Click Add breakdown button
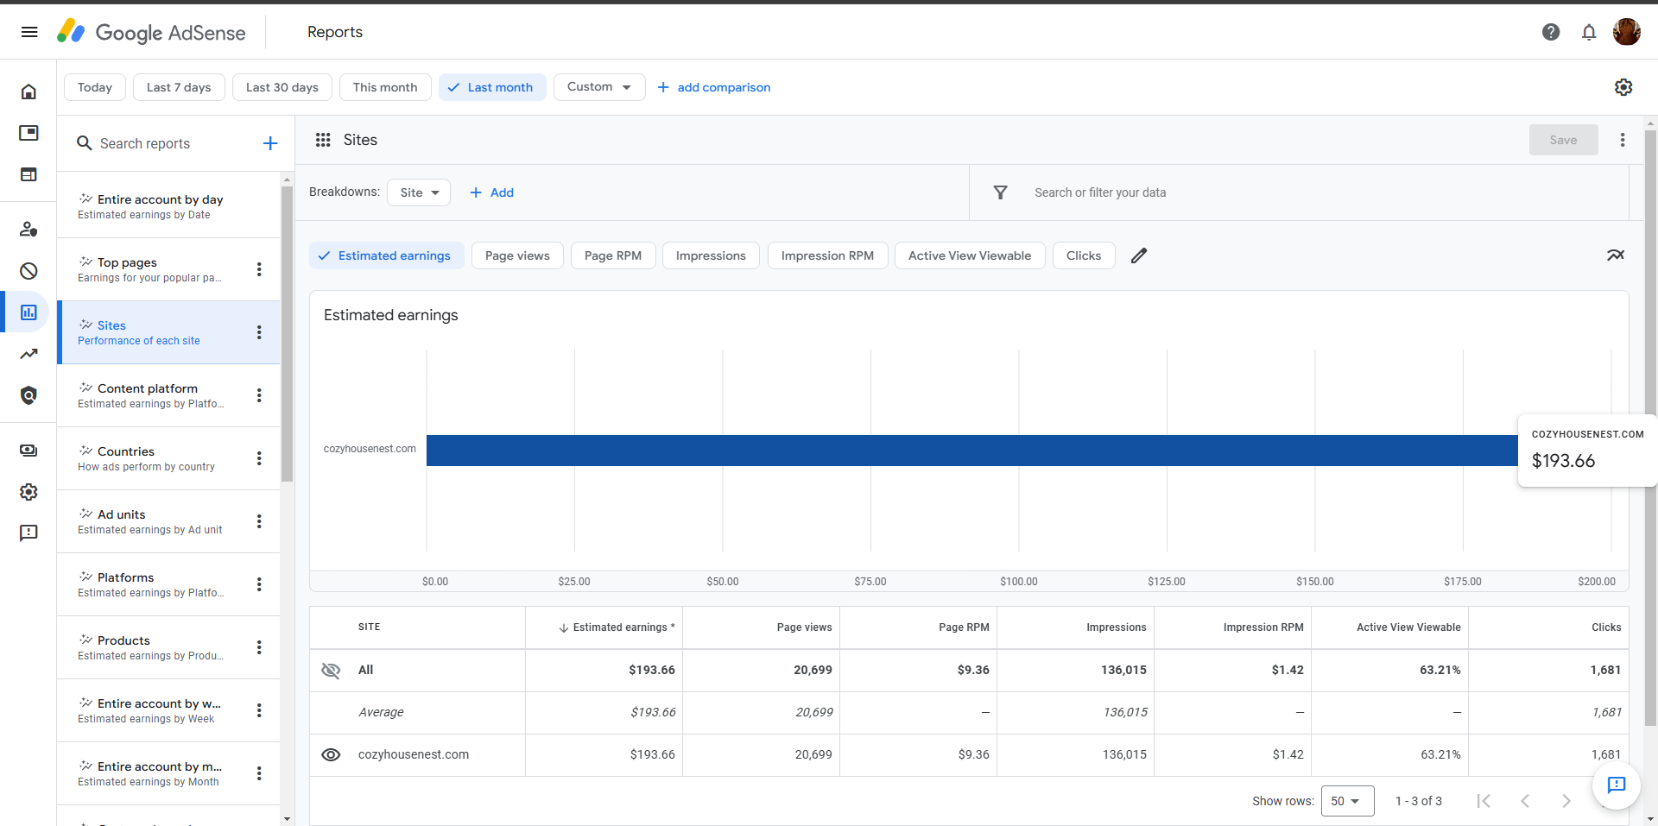 491,192
